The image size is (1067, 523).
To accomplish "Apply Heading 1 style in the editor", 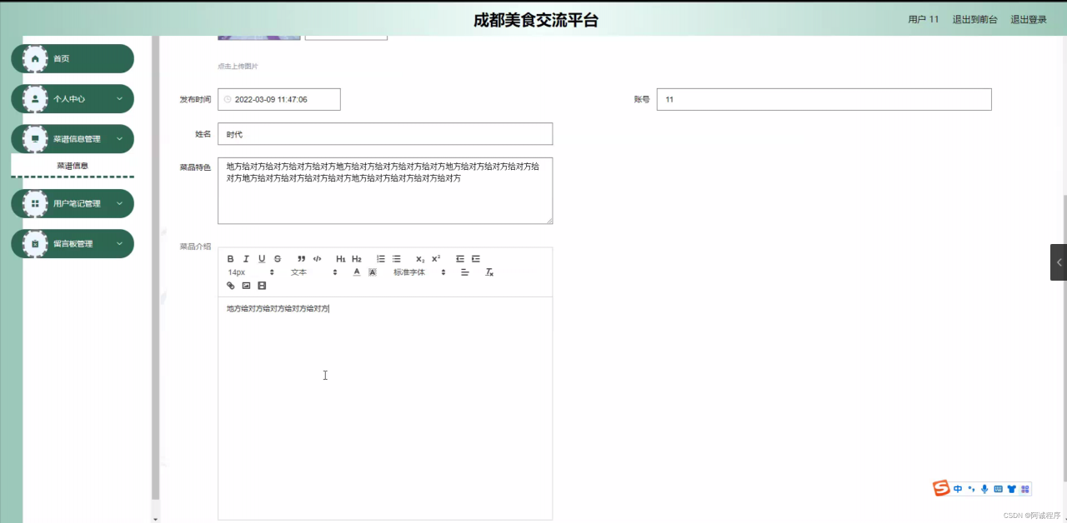I will (x=340, y=259).
